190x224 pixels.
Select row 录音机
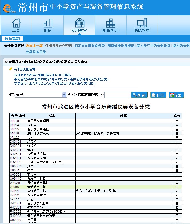pyautogui.click(x=96, y=142)
